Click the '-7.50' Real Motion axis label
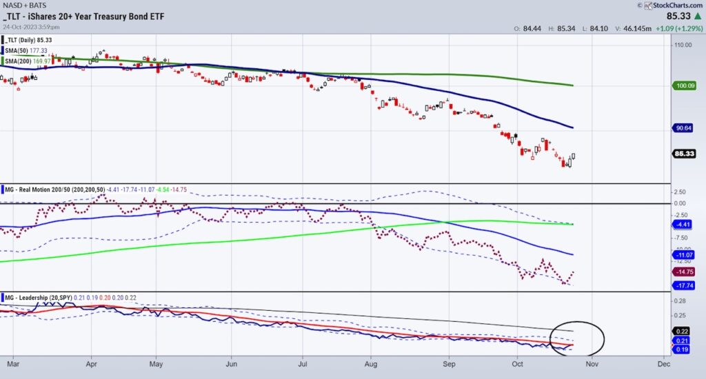Viewport: 706px width, 379px height. pos(680,238)
